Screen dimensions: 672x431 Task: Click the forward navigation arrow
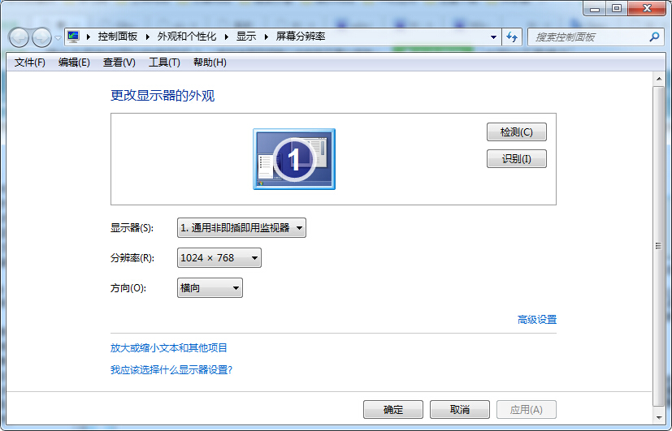[42, 37]
